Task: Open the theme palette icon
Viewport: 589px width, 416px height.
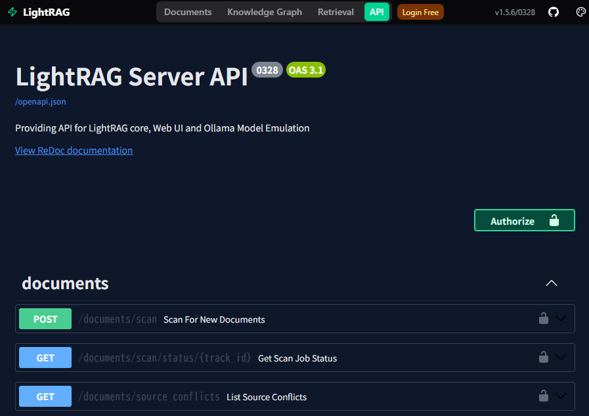Action: click(x=580, y=12)
